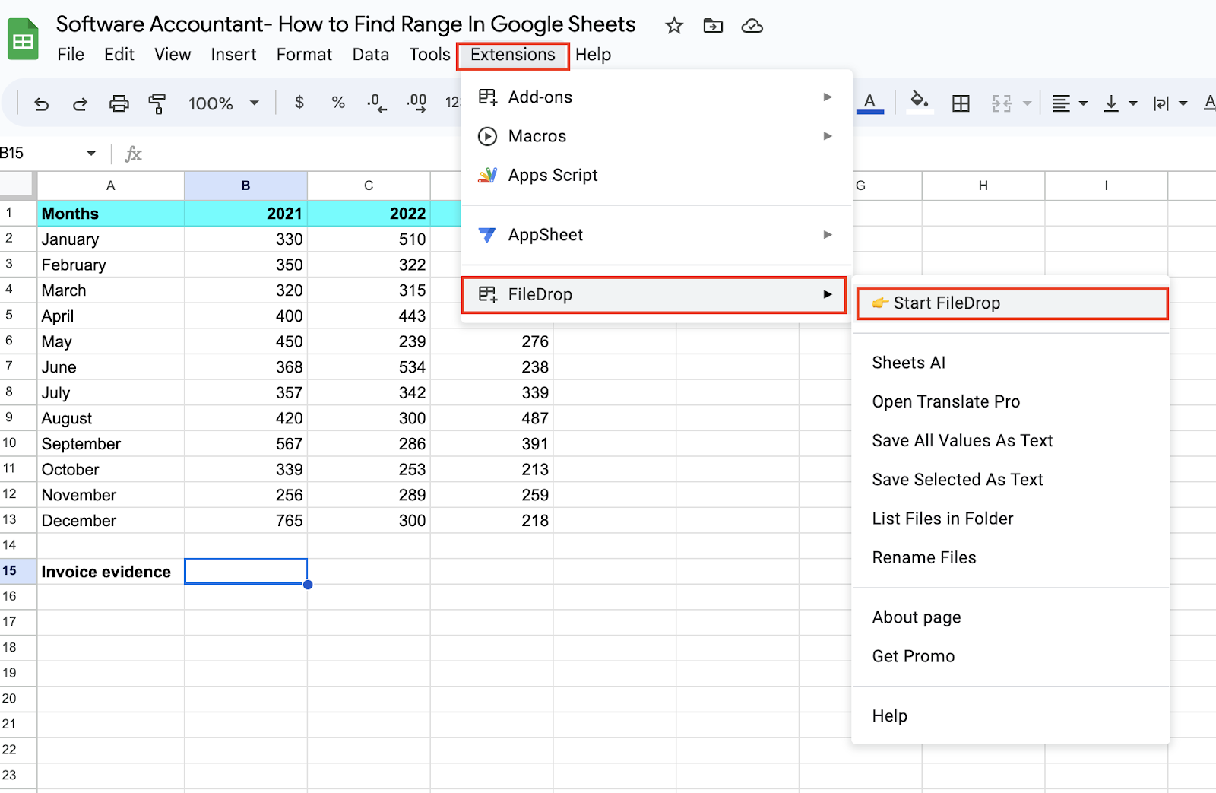Redo the last action
The image size is (1216, 793).
80,103
